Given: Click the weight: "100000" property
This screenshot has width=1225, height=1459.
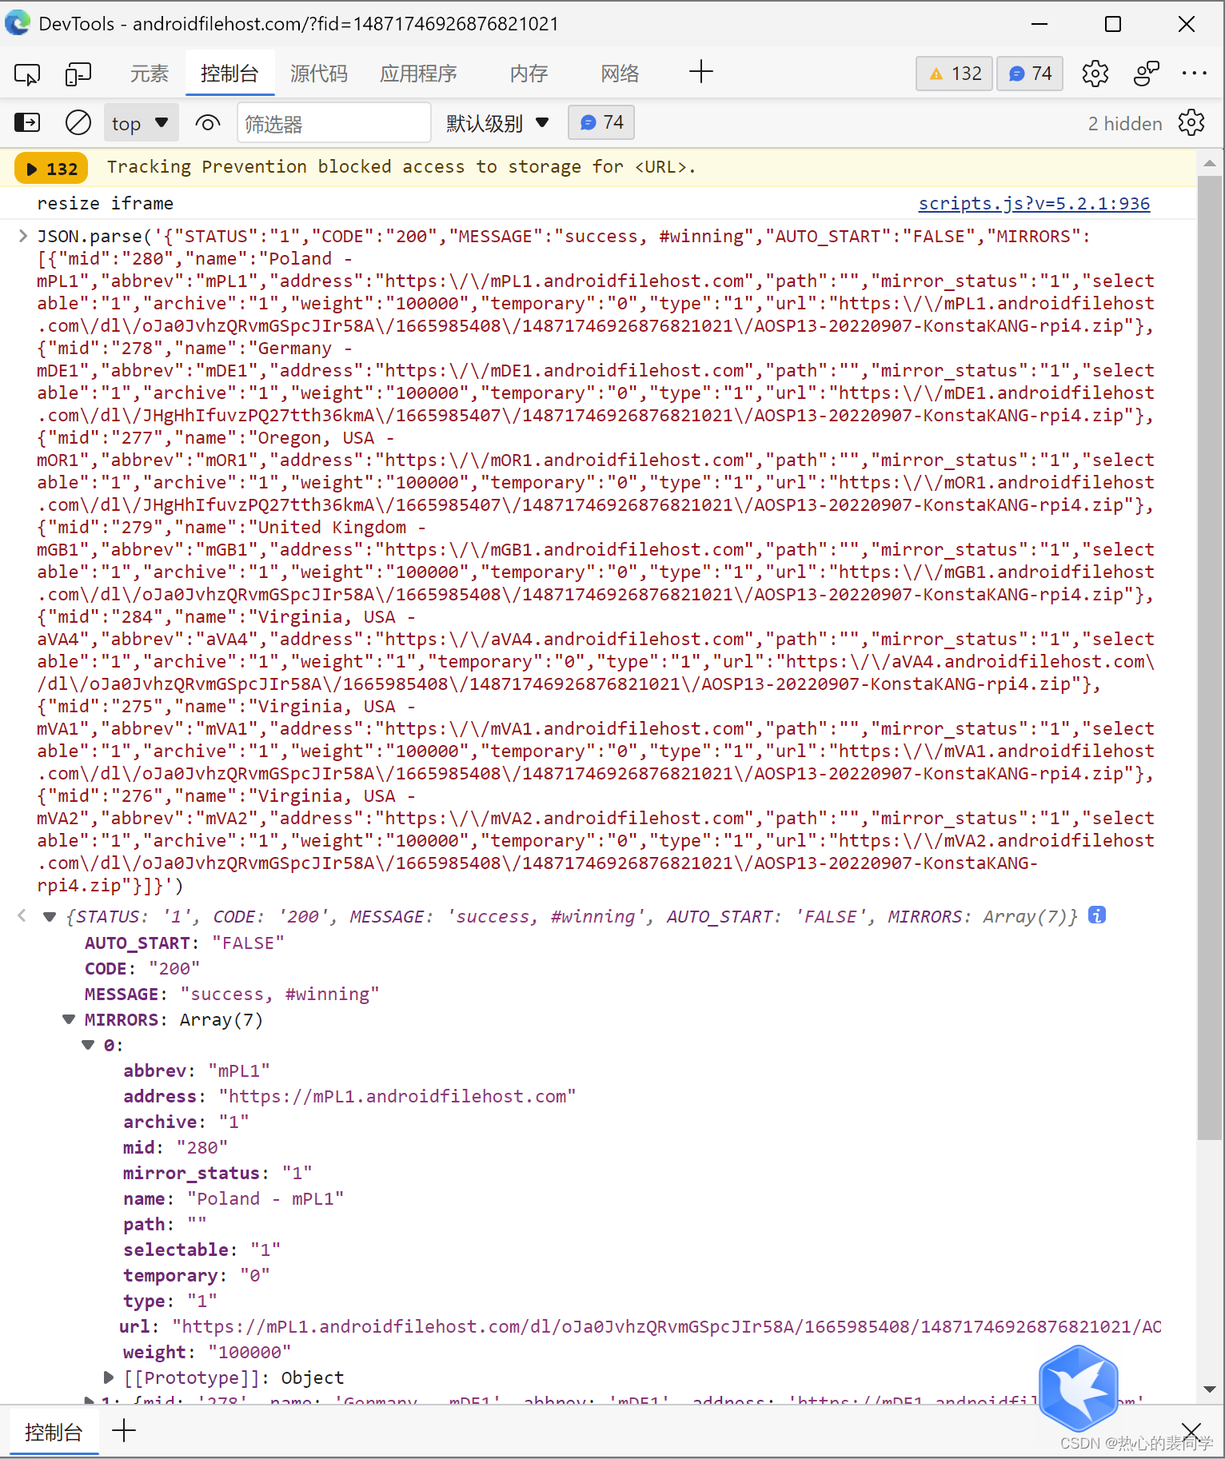Looking at the screenshot, I should pyautogui.click(x=207, y=1352).
